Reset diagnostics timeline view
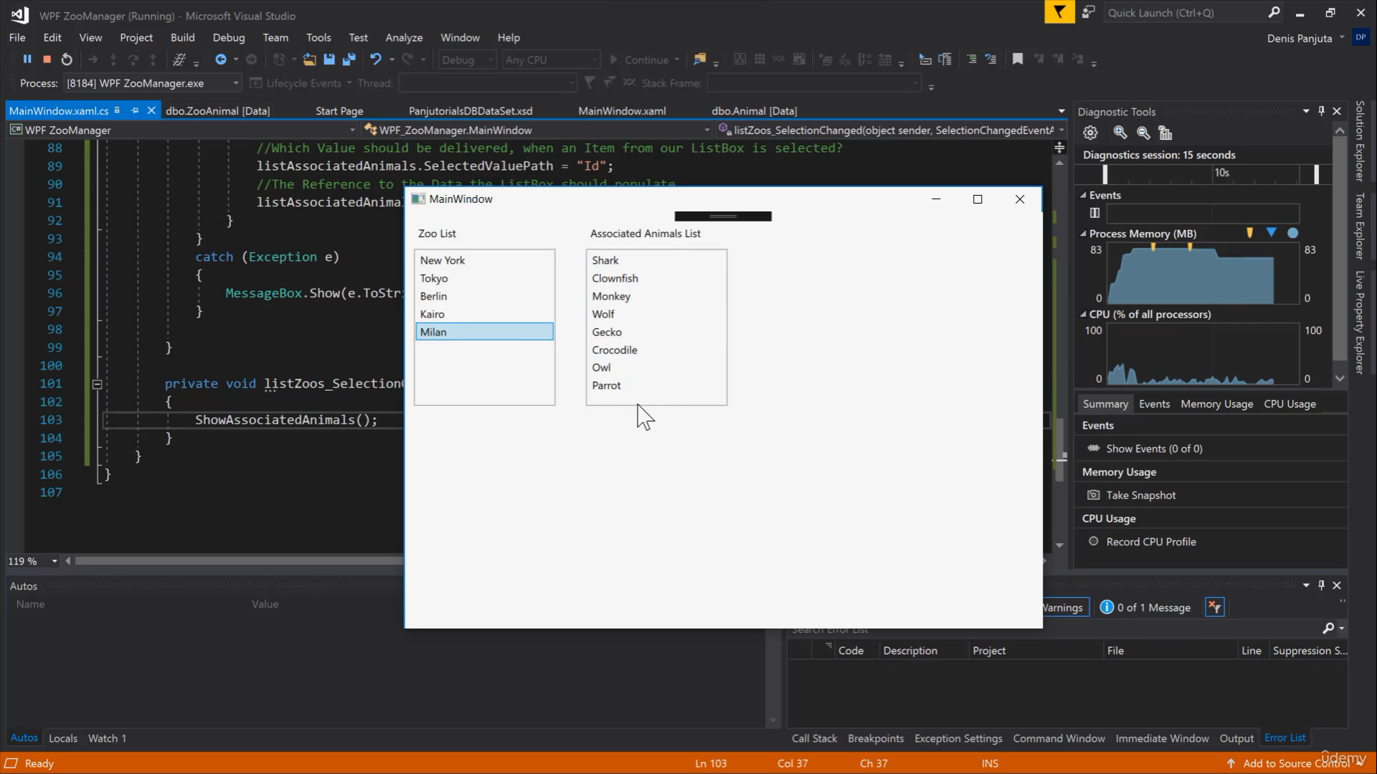Viewport: 1377px width, 774px height. tap(1165, 133)
